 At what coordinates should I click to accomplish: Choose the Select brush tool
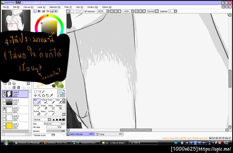pos(51,107)
